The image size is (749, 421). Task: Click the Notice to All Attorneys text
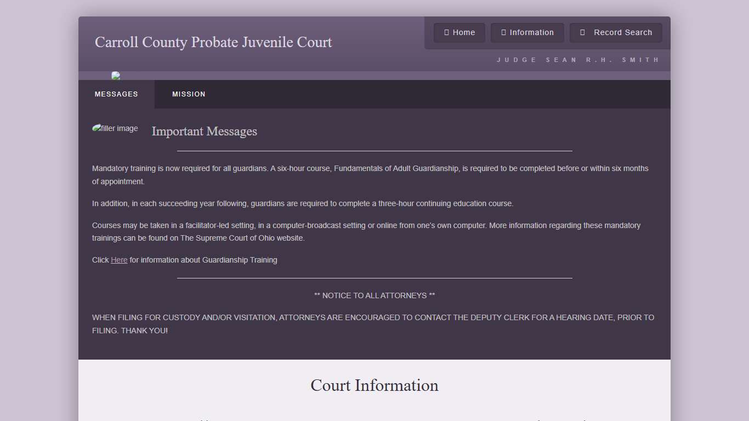pyautogui.click(x=374, y=295)
